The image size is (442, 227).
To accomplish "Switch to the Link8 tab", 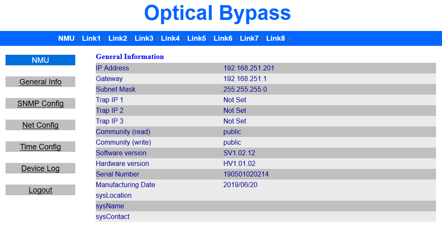I will pos(276,38).
